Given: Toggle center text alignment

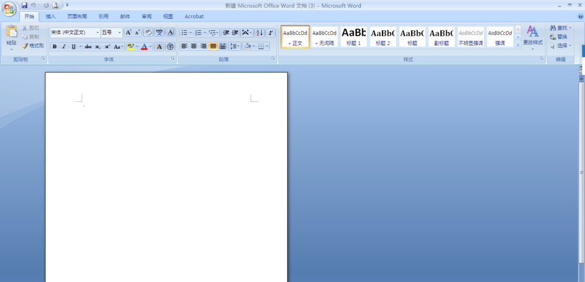Looking at the screenshot, I should pos(194,46).
